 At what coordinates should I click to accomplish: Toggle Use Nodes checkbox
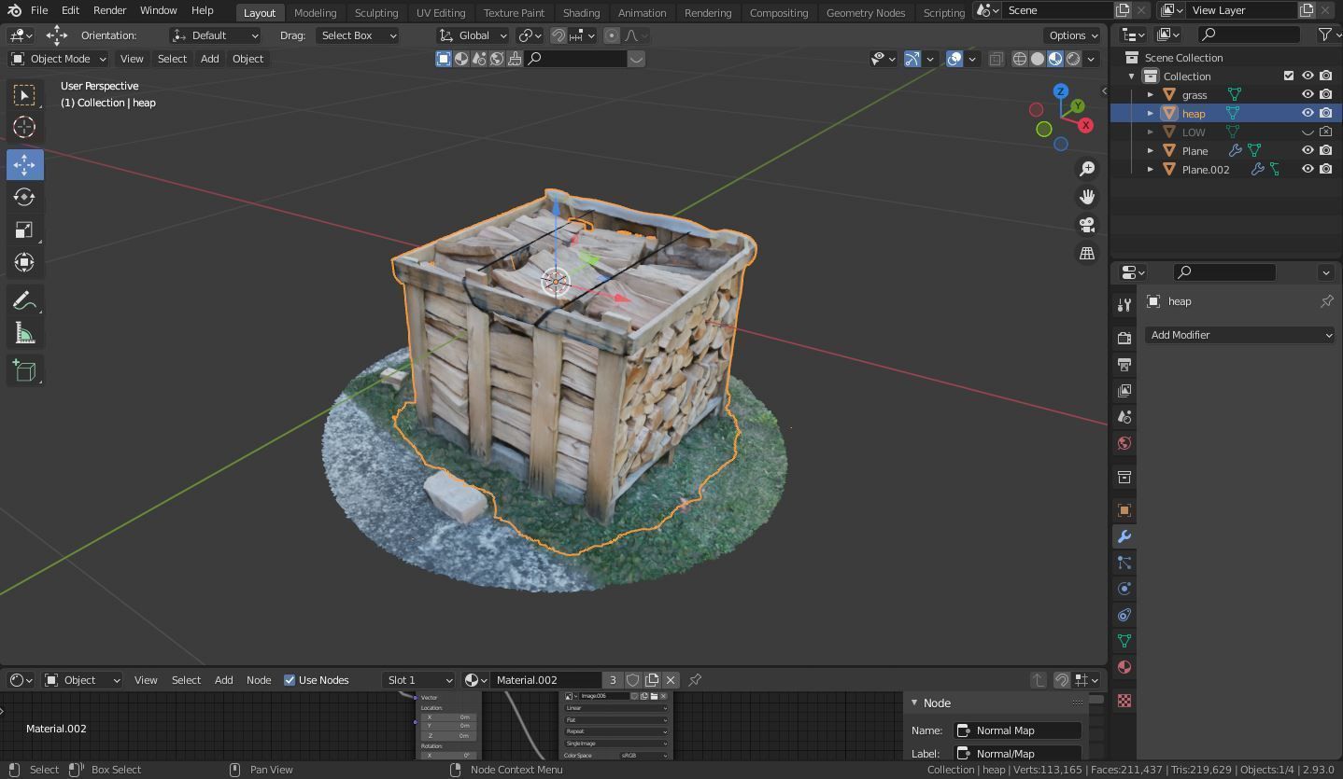(290, 680)
